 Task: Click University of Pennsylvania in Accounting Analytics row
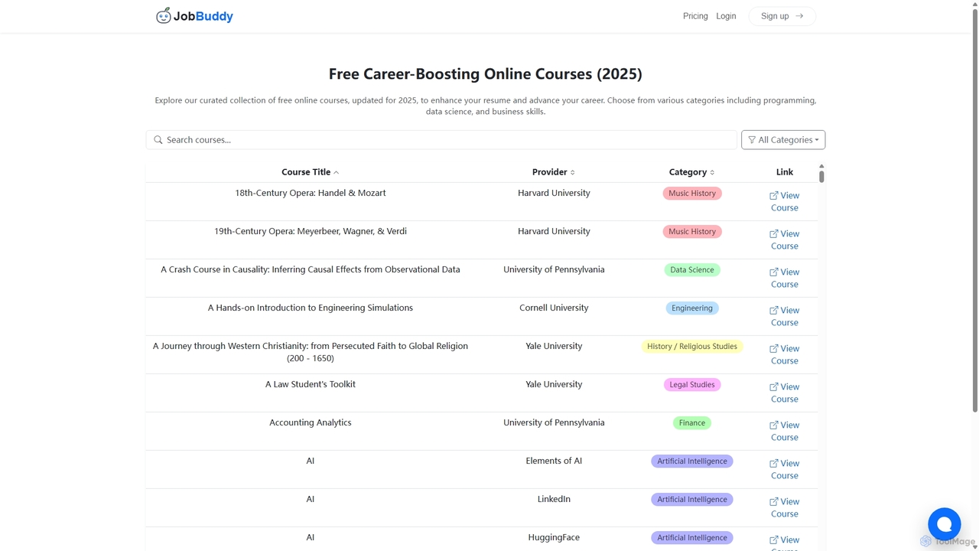click(x=554, y=422)
